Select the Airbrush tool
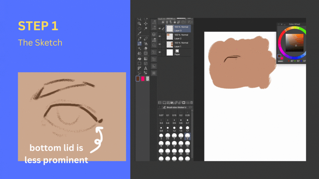This screenshot has width=319, height=179. click(146, 43)
